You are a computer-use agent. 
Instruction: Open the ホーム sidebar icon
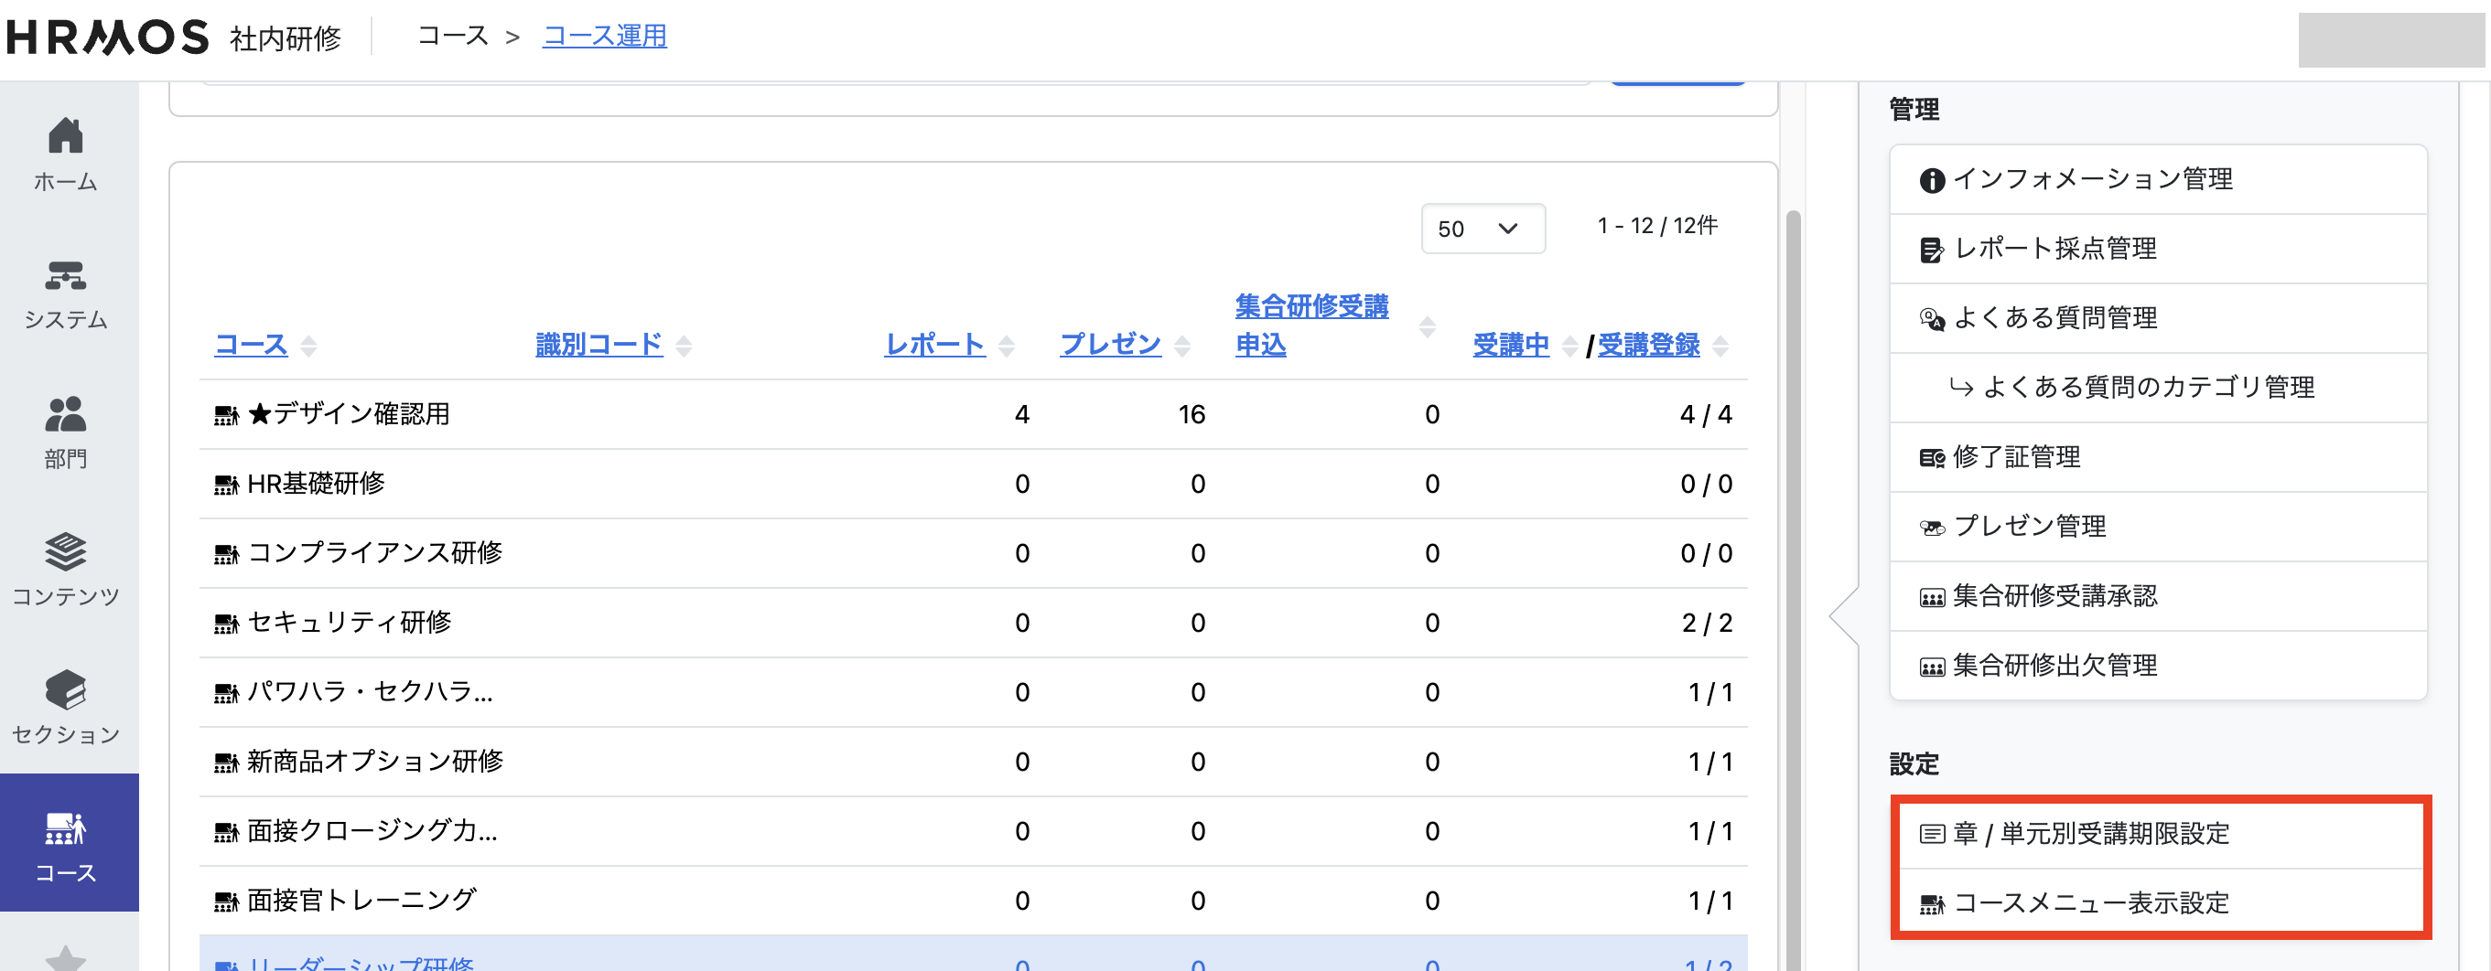click(66, 155)
